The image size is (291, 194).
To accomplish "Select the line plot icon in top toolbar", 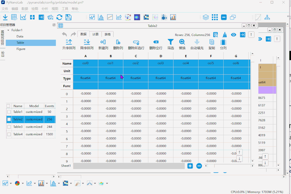I will pos(92,17).
